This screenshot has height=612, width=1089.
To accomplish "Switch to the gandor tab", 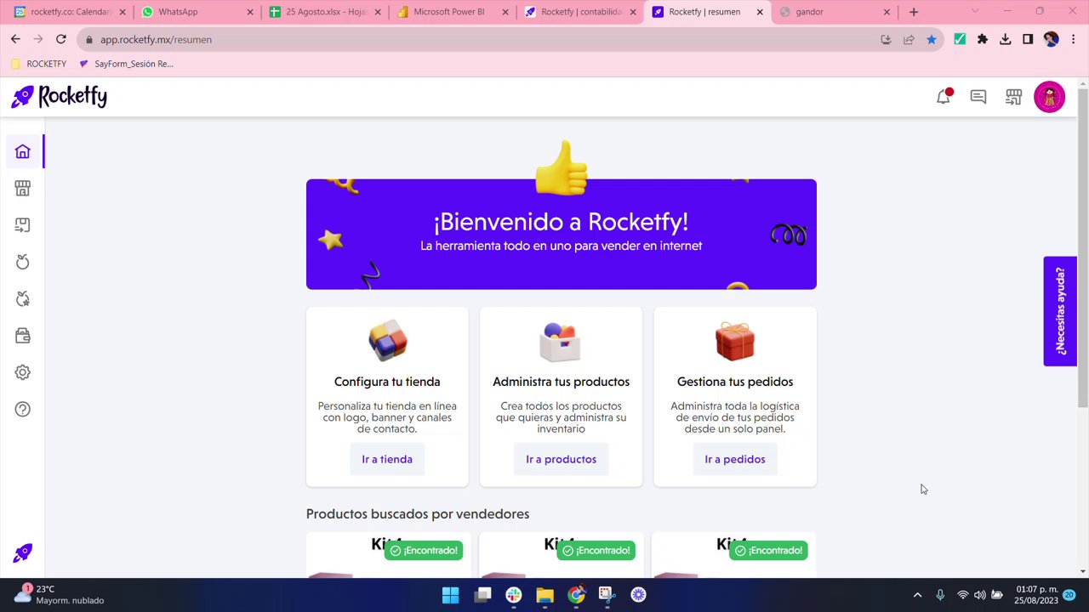I will (x=833, y=12).
